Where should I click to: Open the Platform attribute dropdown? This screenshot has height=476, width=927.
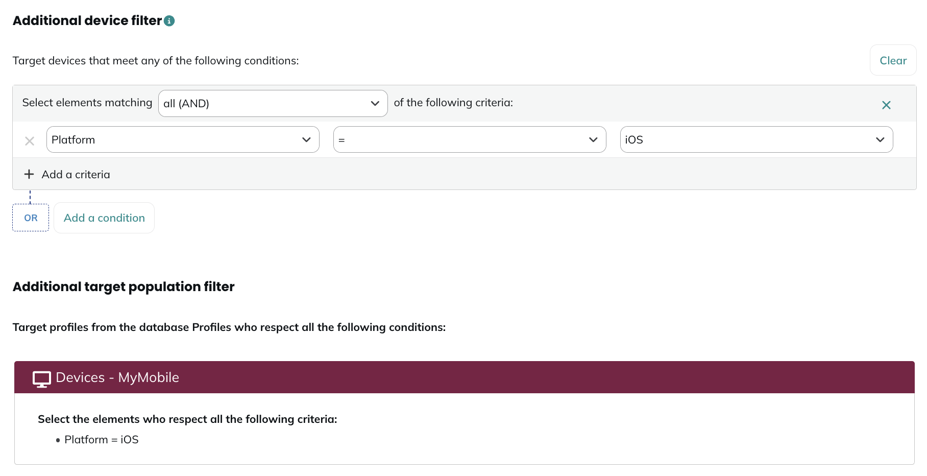point(183,139)
